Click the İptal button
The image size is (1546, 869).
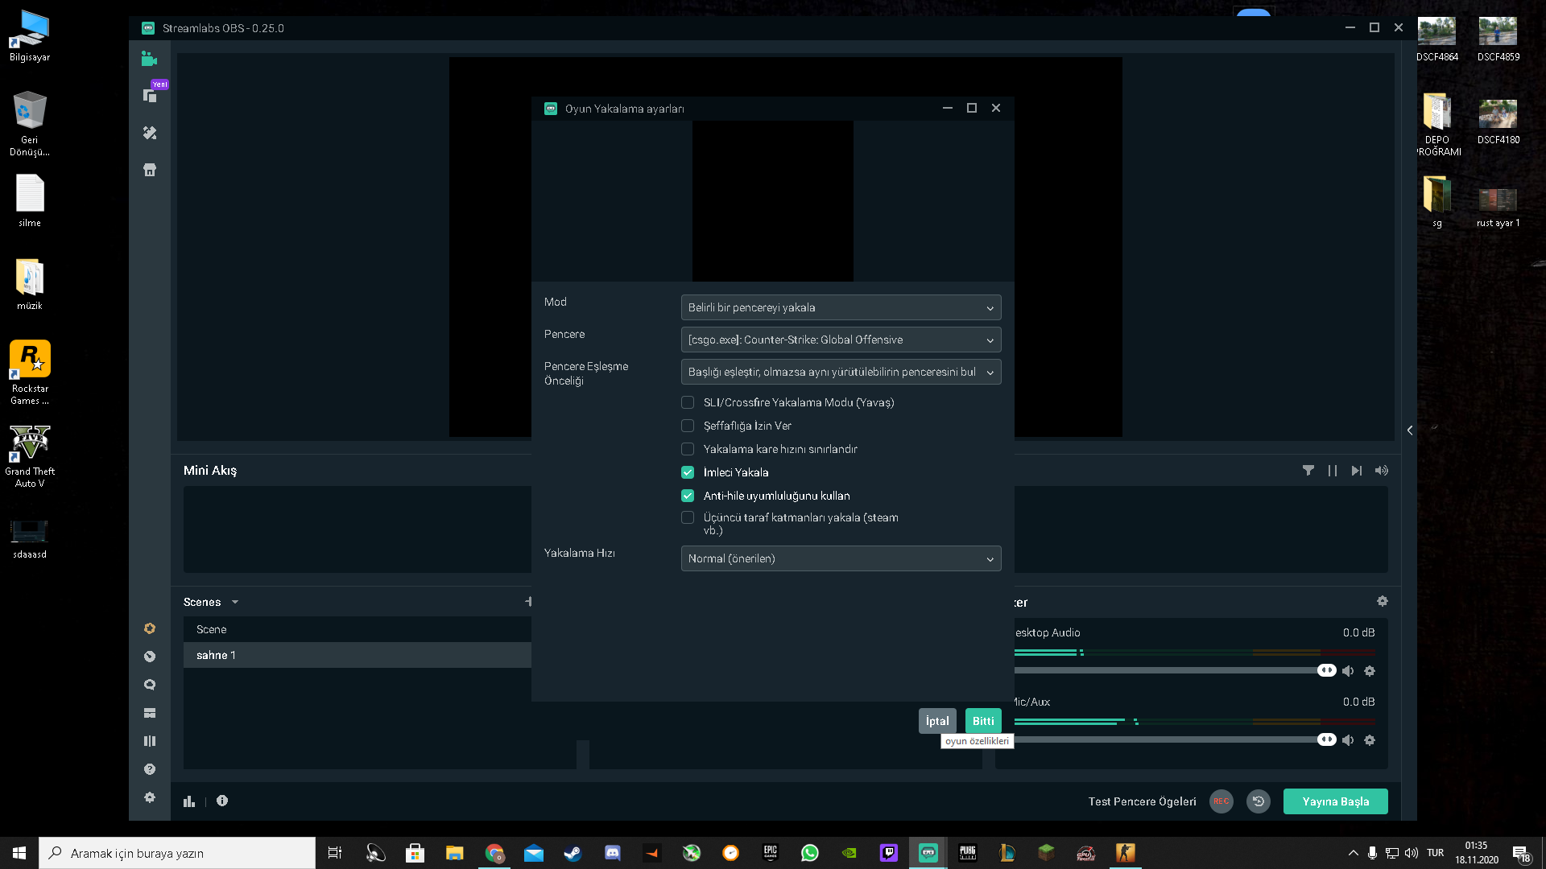937,721
